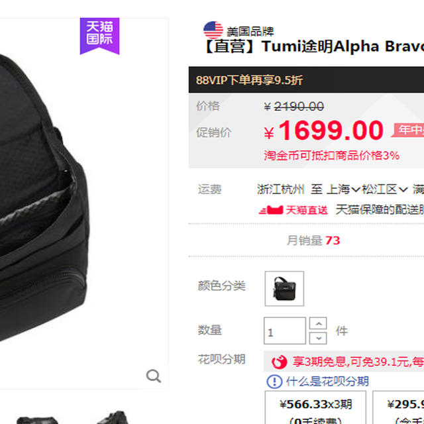The height and width of the screenshot is (424, 424).
Task: Click the 88VIP 9.5折 discount banner
Action: point(306,79)
